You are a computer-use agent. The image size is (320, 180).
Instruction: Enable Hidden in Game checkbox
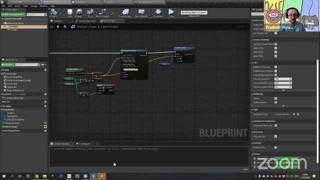coord(275,102)
